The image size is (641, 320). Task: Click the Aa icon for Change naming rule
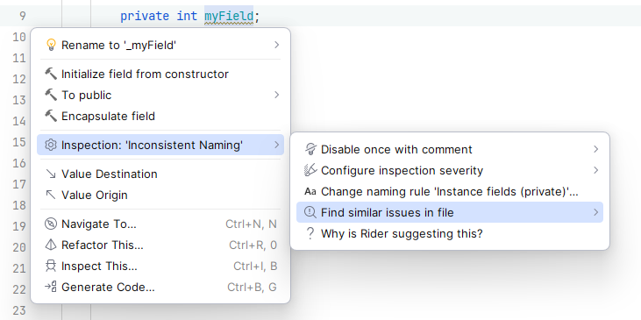click(310, 191)
